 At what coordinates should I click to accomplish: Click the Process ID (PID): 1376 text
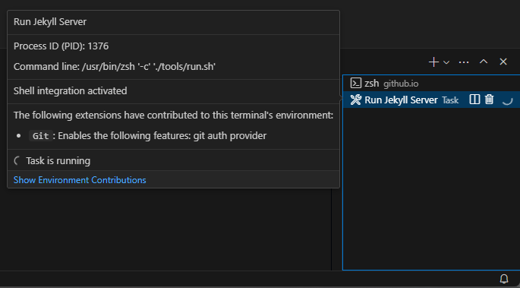(61, 46)
